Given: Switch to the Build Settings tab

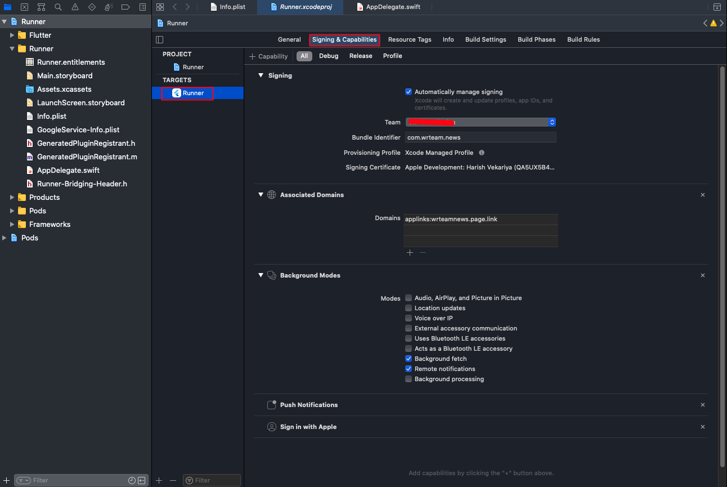Looking at the screenshot, I should 485,39.
